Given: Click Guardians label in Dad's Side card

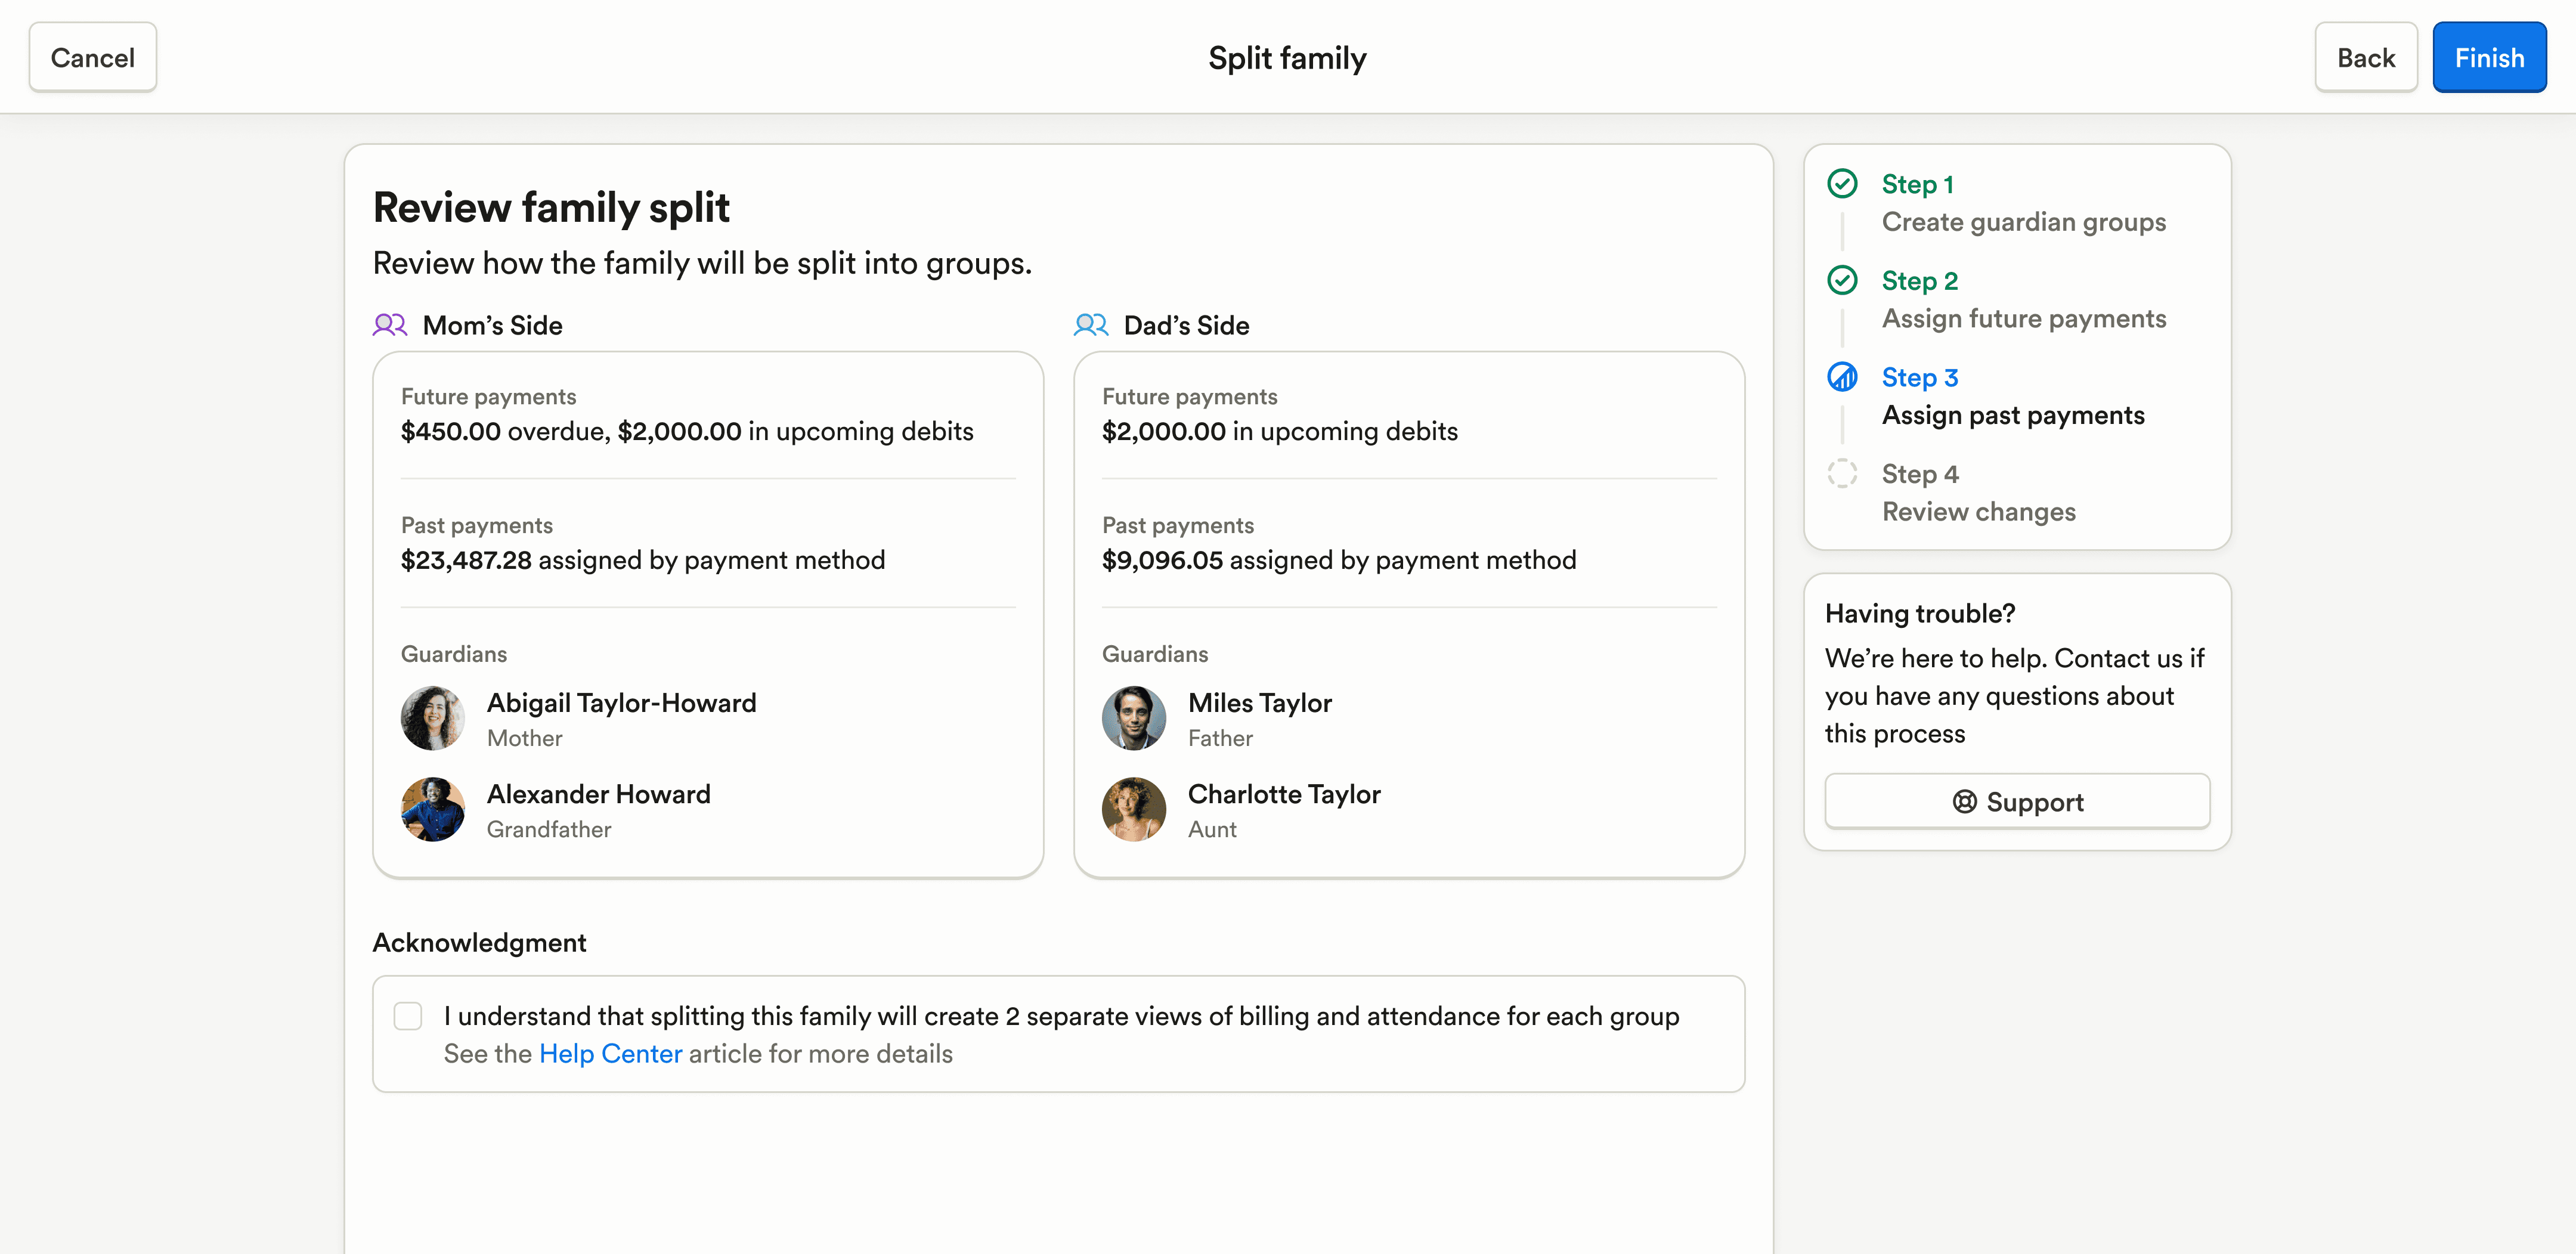Looking at the screenshot, I should [x=1155, y=654].
